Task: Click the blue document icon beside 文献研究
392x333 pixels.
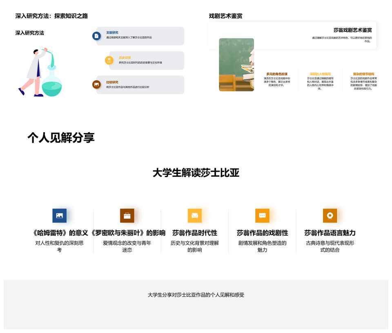Action: pos(96,36)
